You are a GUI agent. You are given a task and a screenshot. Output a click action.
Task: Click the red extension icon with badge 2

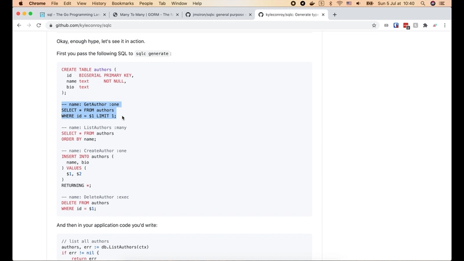pyautogui.click(x=406, y=26)
